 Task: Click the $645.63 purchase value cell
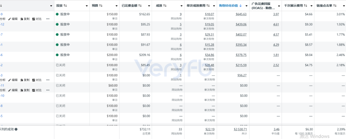[241, 14]
